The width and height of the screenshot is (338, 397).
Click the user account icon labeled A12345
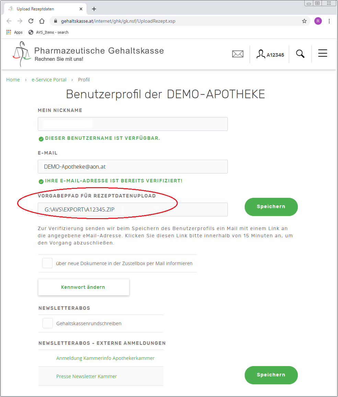270,54
